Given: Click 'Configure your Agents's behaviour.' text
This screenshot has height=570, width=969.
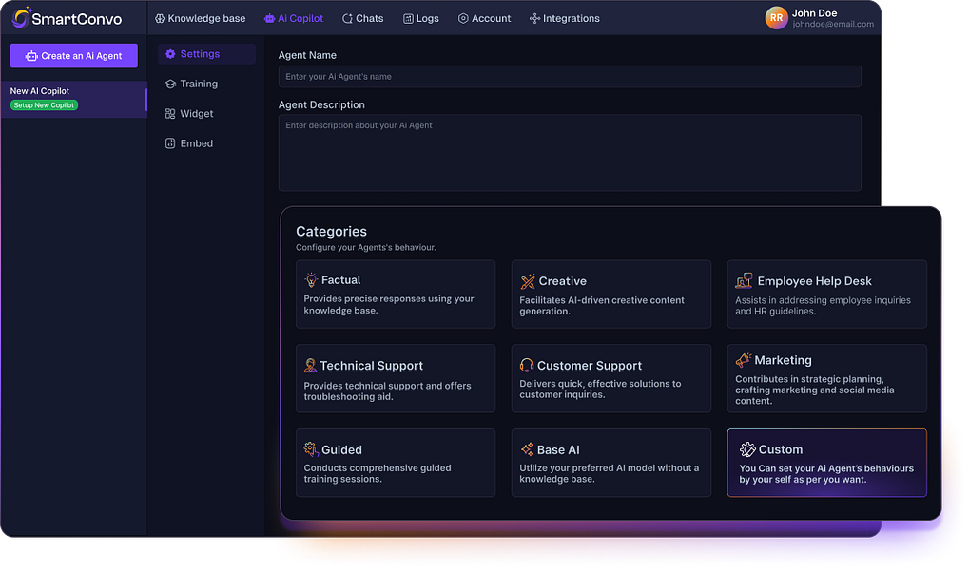Looking at the screenshot, I should (366, 248).
